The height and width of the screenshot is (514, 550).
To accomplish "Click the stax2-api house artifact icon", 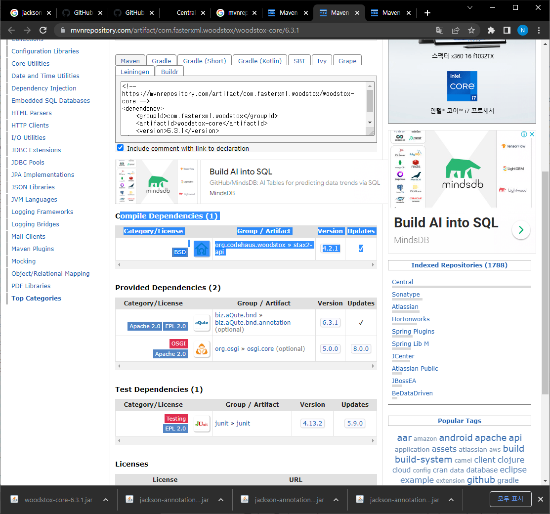I will coord(202,249).
